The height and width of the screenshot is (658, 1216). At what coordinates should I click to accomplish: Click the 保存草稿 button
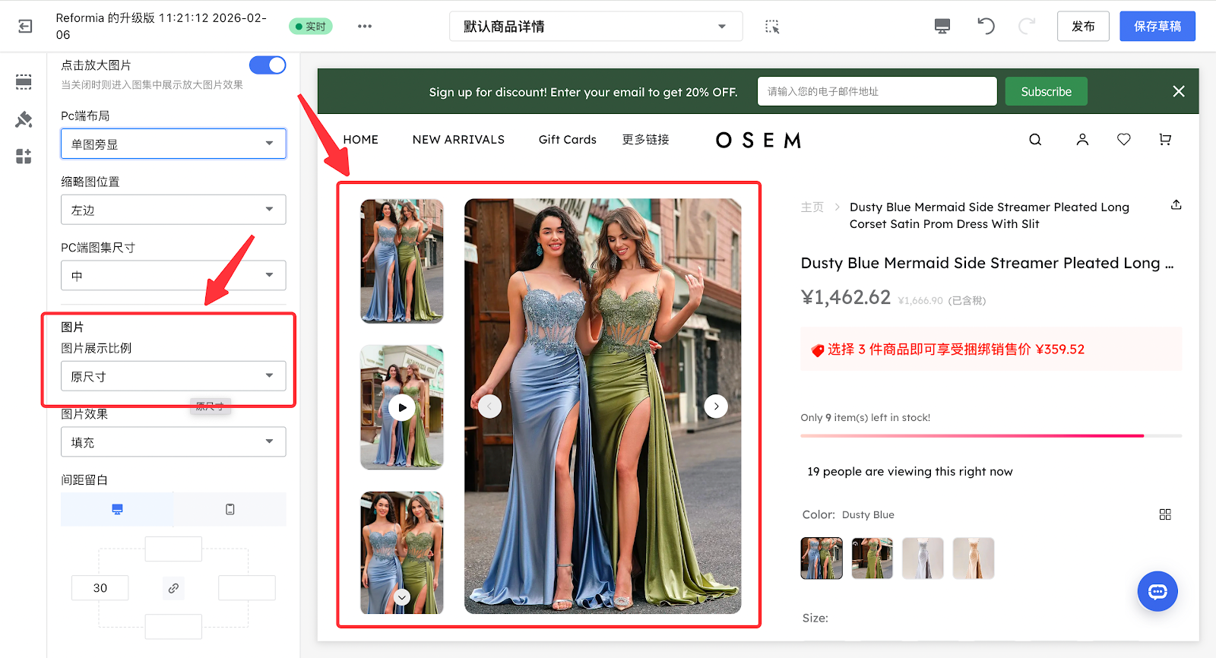pyautogui.click(x=1157, y=27)
